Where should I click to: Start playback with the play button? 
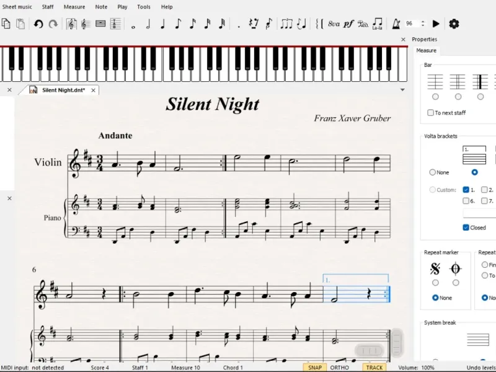(436, 24)
